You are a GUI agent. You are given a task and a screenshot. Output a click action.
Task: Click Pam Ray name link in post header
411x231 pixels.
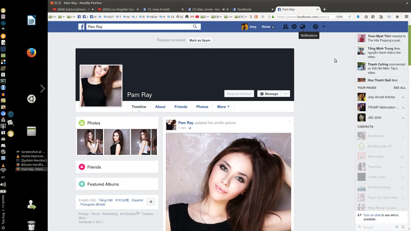coord(186,123)
